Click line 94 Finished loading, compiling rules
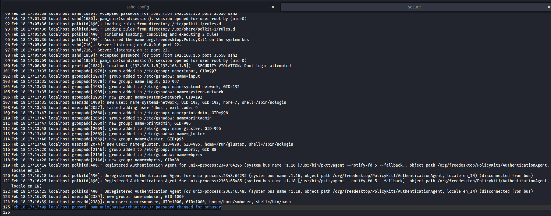Viewport: 551px width, 216px height. pos(115,34)
